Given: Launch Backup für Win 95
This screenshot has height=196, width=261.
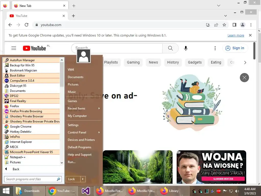Looking at the screenshot, I should point(31,65).
